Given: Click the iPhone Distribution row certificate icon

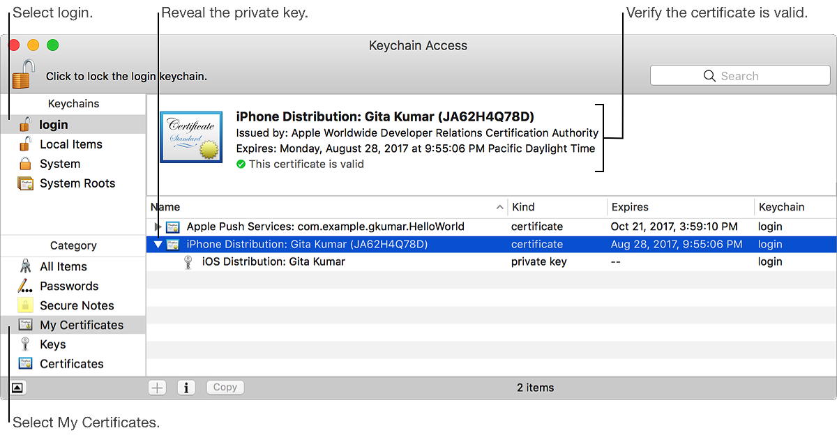Looking at the screenshot, I should point(173,245).
